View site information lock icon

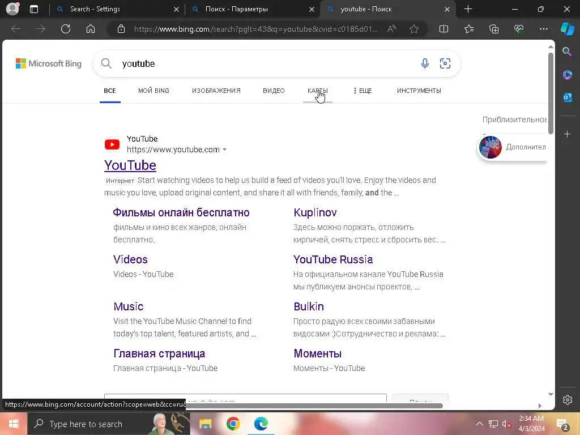pos(121,29)
